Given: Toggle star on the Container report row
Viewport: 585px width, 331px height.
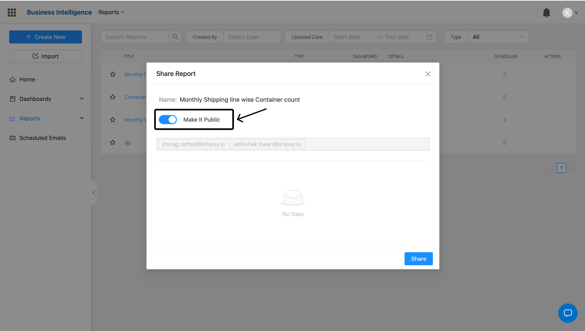Looking at the screenshot, I should 113,97.
